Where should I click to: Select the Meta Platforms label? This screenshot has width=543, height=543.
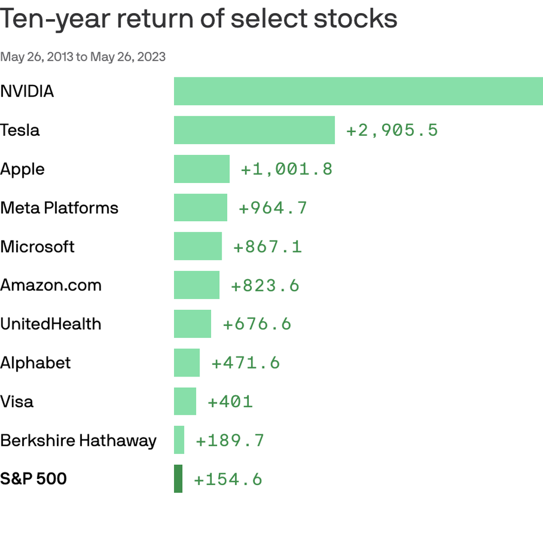click(x=59, y=208)
